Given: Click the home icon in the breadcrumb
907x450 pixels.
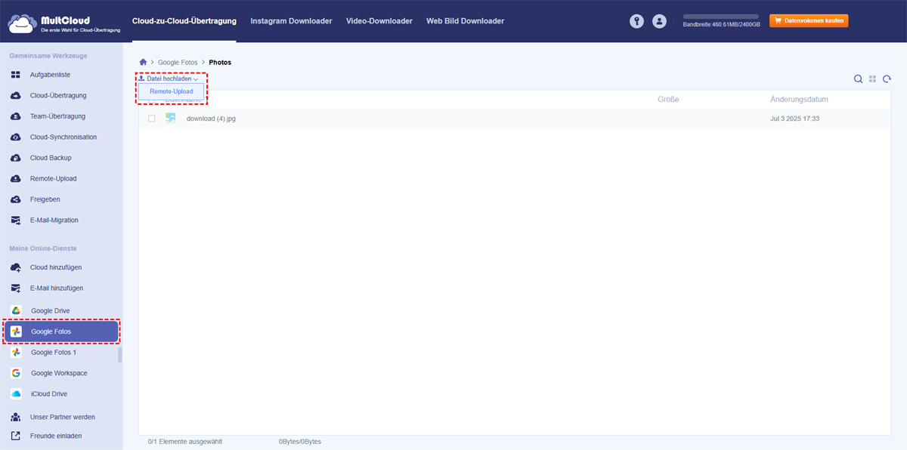Looking at the screenshot, I should (x=143, y=62).
